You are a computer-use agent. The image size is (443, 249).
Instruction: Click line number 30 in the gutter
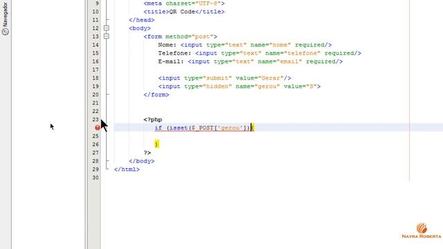pyautogui.click(x=96, y=178)
